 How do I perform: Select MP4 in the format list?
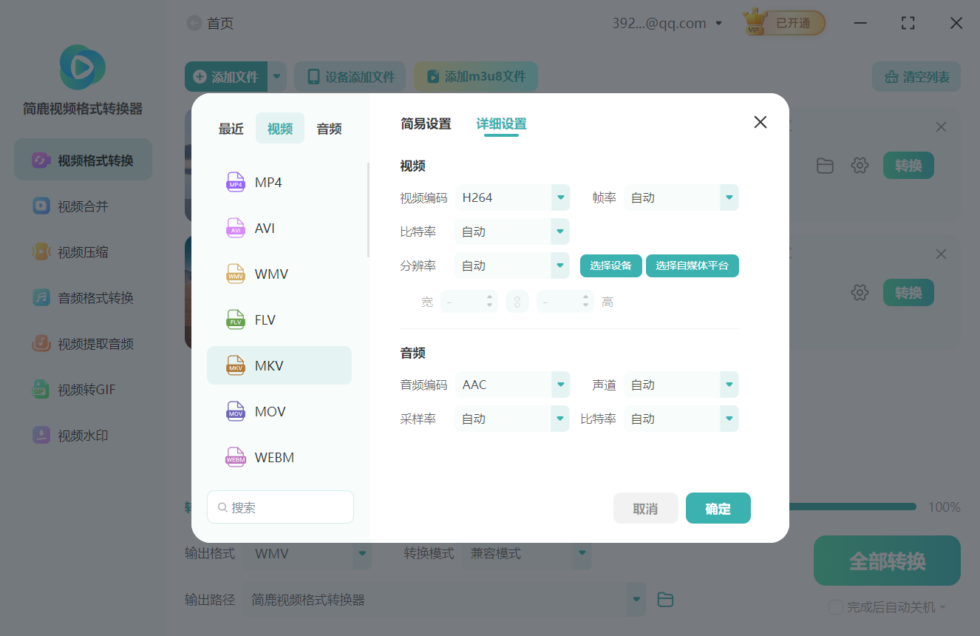click(x=279, y=181)
